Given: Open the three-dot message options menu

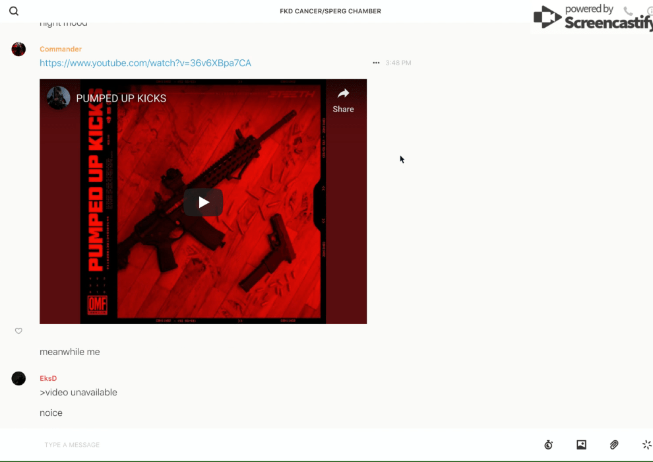Looking at the screenshot, I should pyautogui.click(x=376, y=63).
